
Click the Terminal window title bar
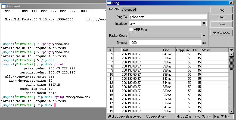pyautogui.click(x=54, y=6)
